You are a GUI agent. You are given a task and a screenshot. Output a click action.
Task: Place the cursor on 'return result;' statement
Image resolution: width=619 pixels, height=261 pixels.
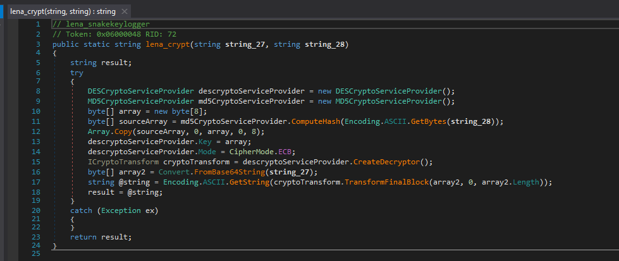(101, 237)
